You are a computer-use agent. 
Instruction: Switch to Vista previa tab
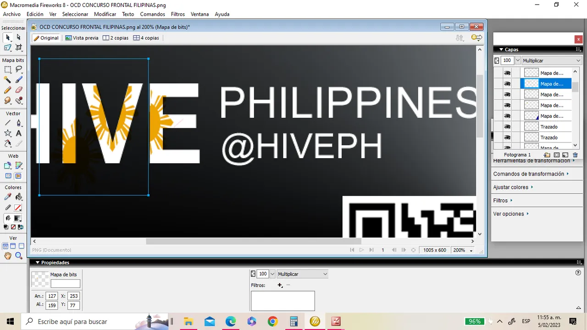pyautogui.click(x=82, y=38)
